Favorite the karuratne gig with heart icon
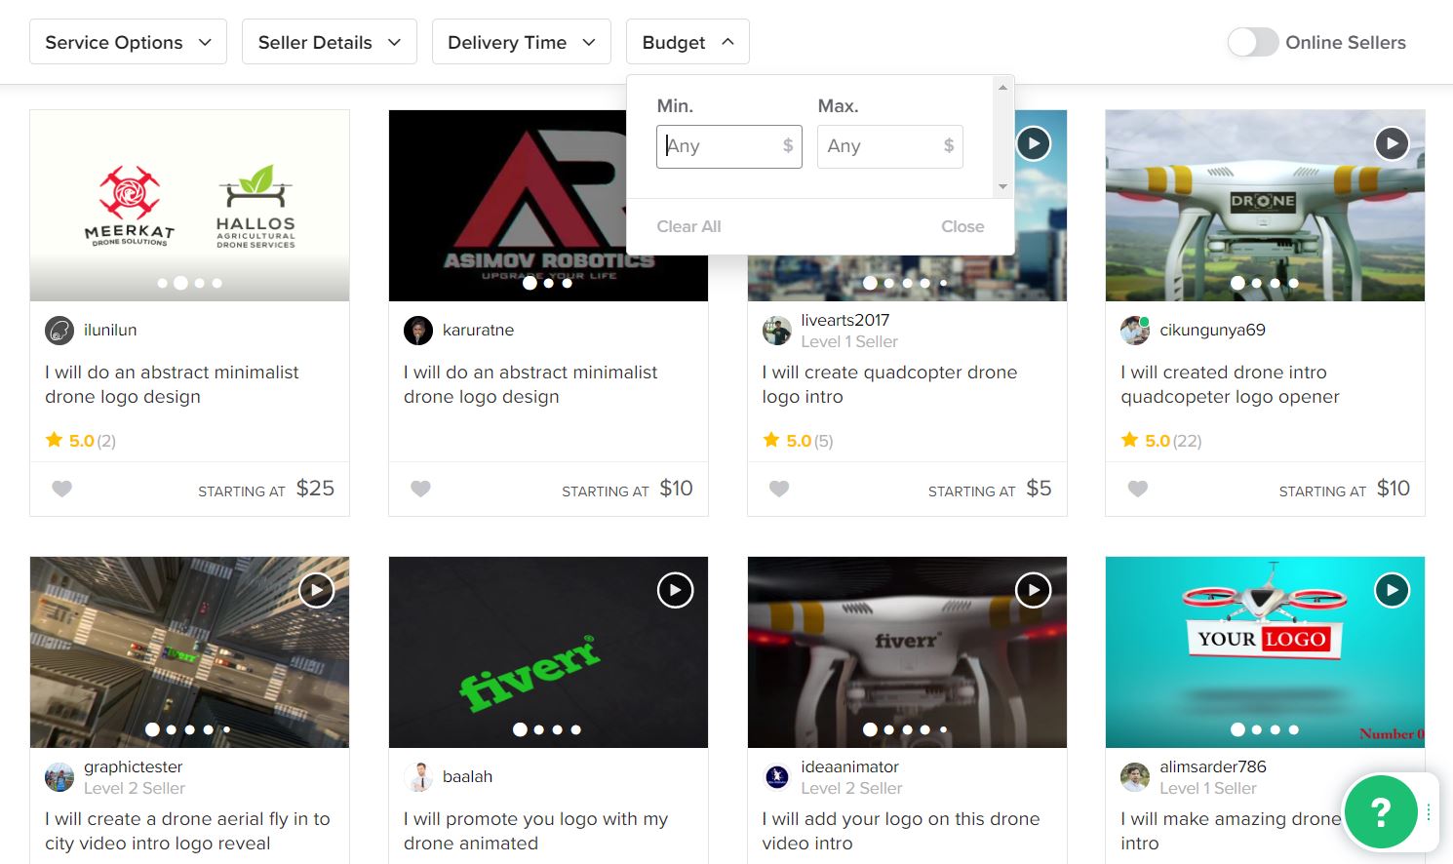The image size is (1453, 864). [420, 489]
